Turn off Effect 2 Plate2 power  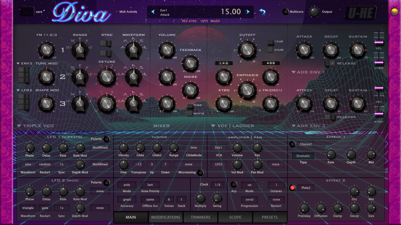[292, 188]
